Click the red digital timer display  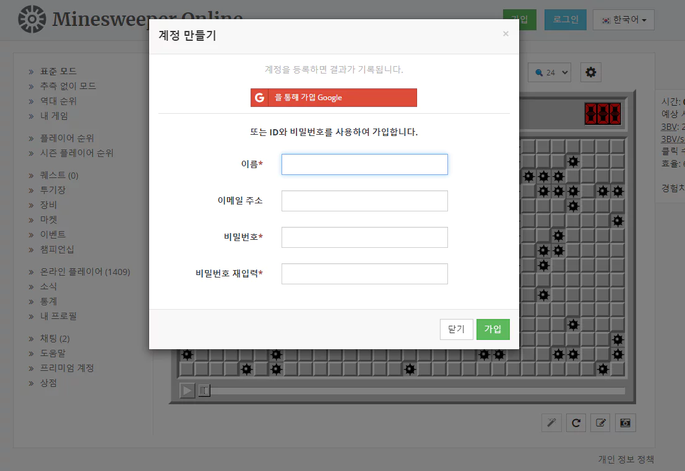pos(603,114)
